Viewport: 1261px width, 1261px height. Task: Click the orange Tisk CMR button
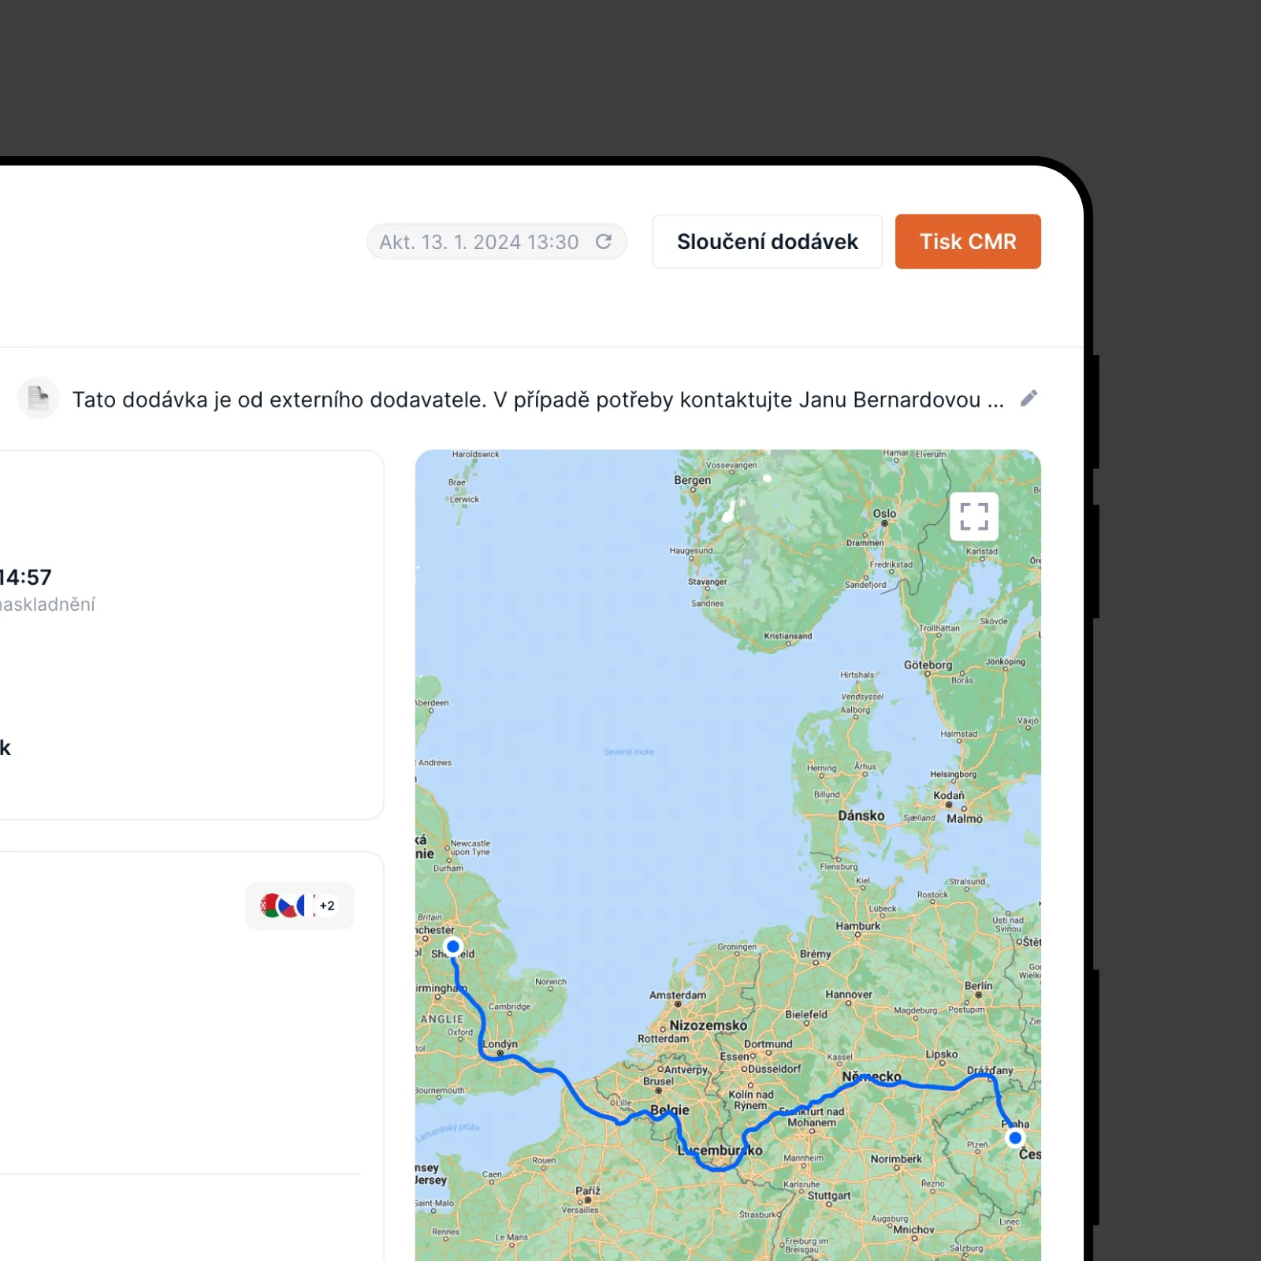pos(968,242)
